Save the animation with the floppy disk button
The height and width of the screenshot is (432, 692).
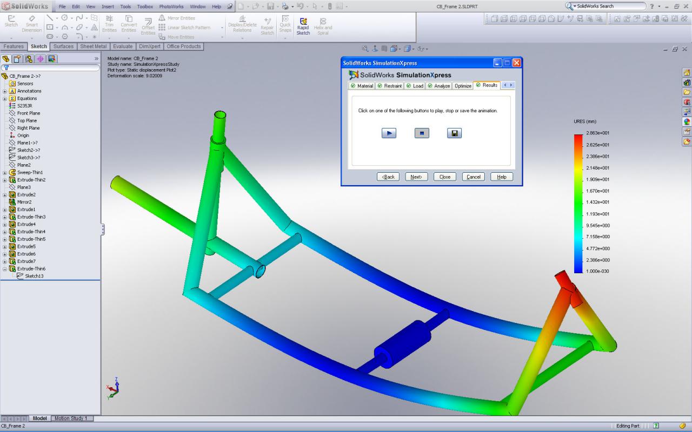pos(455,133)
